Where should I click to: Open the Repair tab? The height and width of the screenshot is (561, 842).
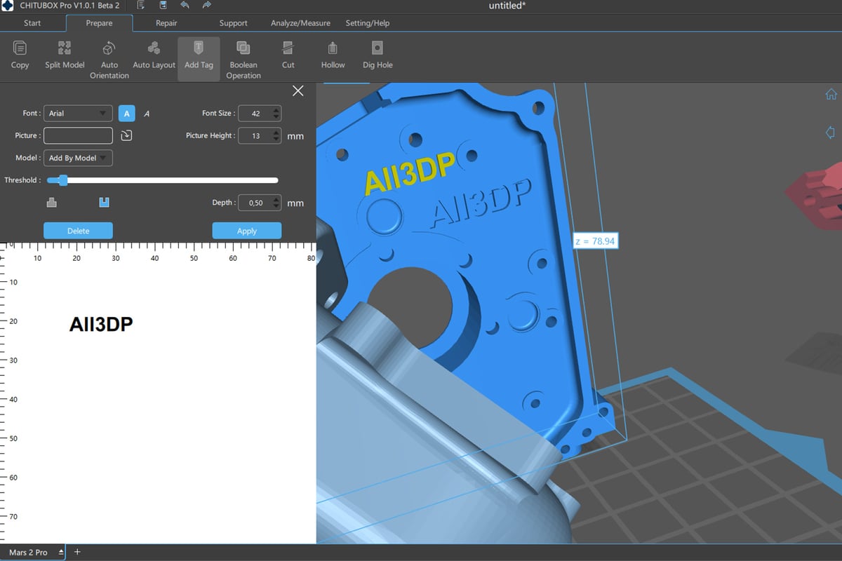click(166, 23)
